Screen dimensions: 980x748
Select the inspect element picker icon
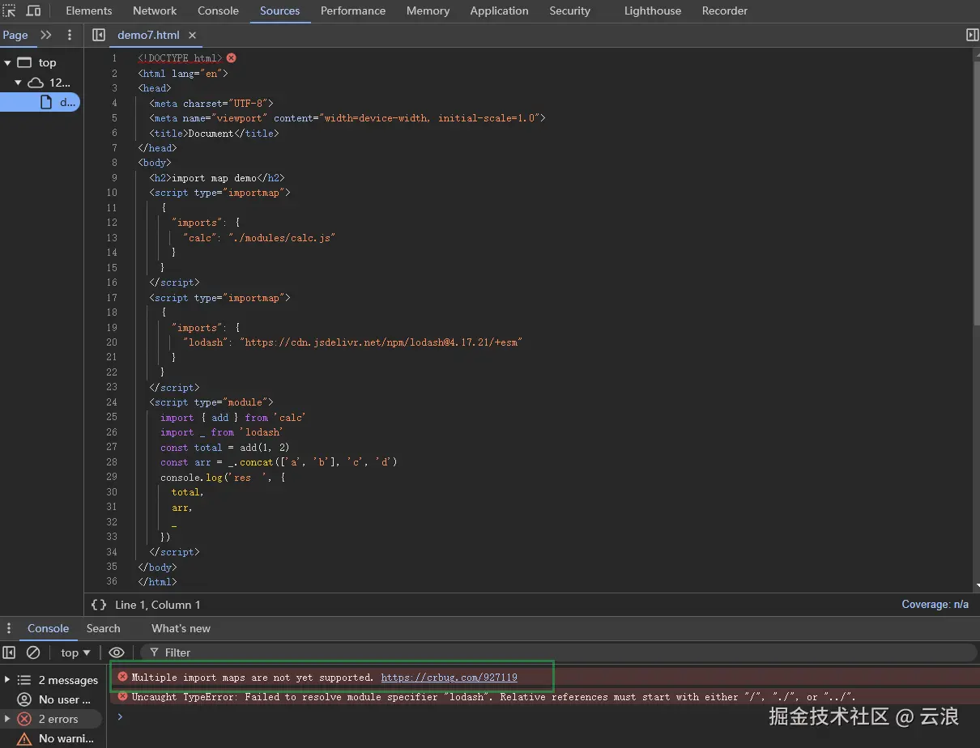click(10, 11)
